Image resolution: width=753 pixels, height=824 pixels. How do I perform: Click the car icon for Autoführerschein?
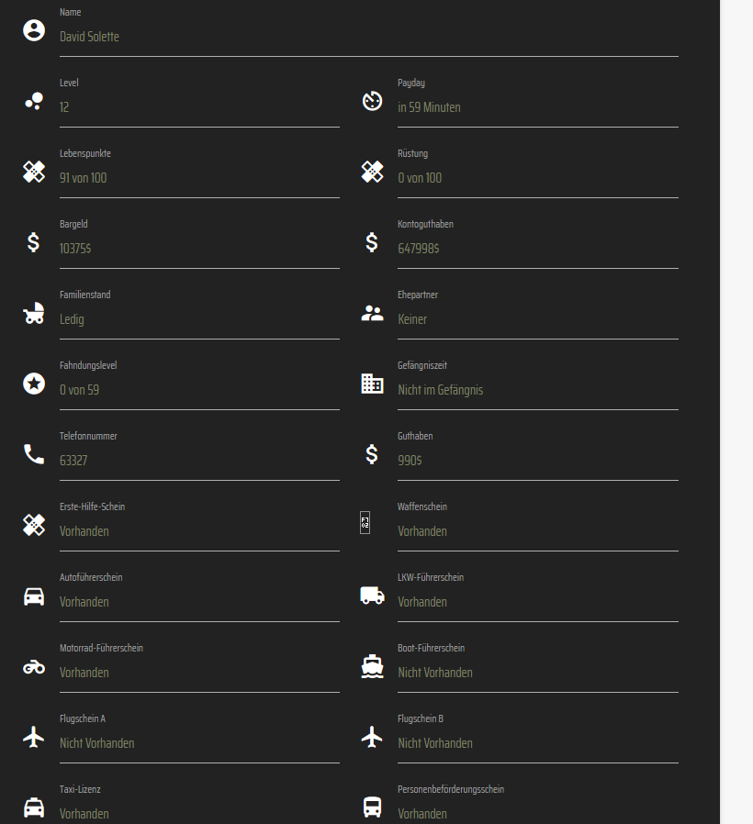pos(34,596)
